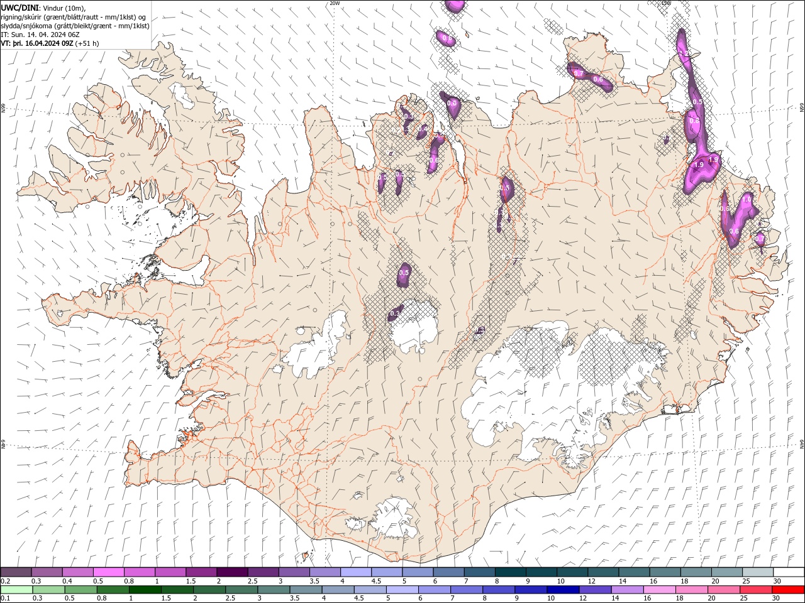Click the 'rigning/skúrir (grænt/blátt/rautt' legend description line
This screenshot has height=603, width=805.
74,17
